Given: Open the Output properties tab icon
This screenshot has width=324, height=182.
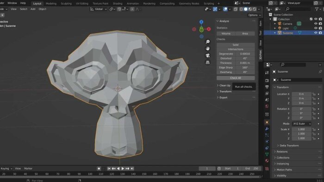Looking at the screenshot, I should (267, 87).
